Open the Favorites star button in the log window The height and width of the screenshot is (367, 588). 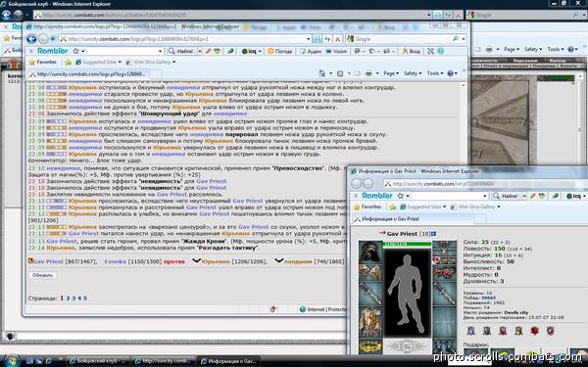pyautogui.click(x=43, y=63)
